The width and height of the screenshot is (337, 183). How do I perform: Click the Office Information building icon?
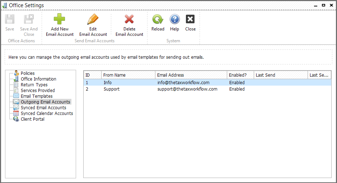coord(17,79)
